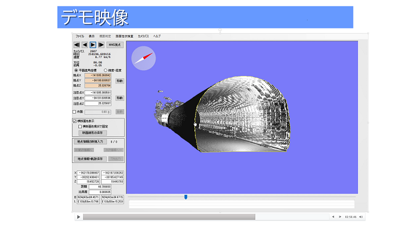
Task: Click the MMS視点 button
Action: (115, 44)
